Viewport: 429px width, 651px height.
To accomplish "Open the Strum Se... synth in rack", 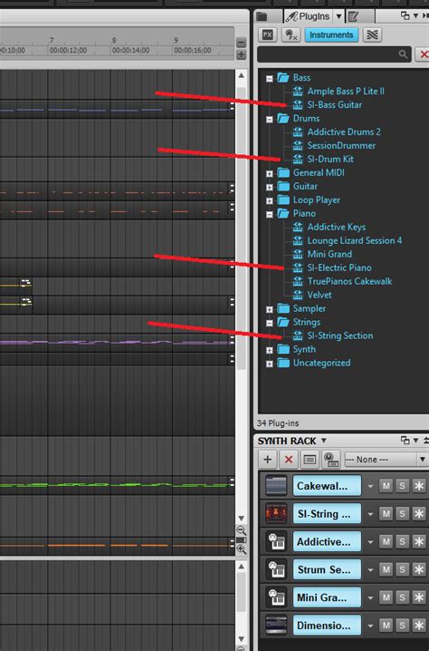I will [327, 569].
